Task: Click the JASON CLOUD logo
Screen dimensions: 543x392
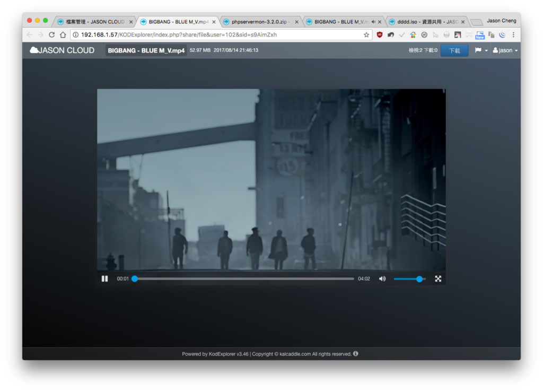Action: 62,50
